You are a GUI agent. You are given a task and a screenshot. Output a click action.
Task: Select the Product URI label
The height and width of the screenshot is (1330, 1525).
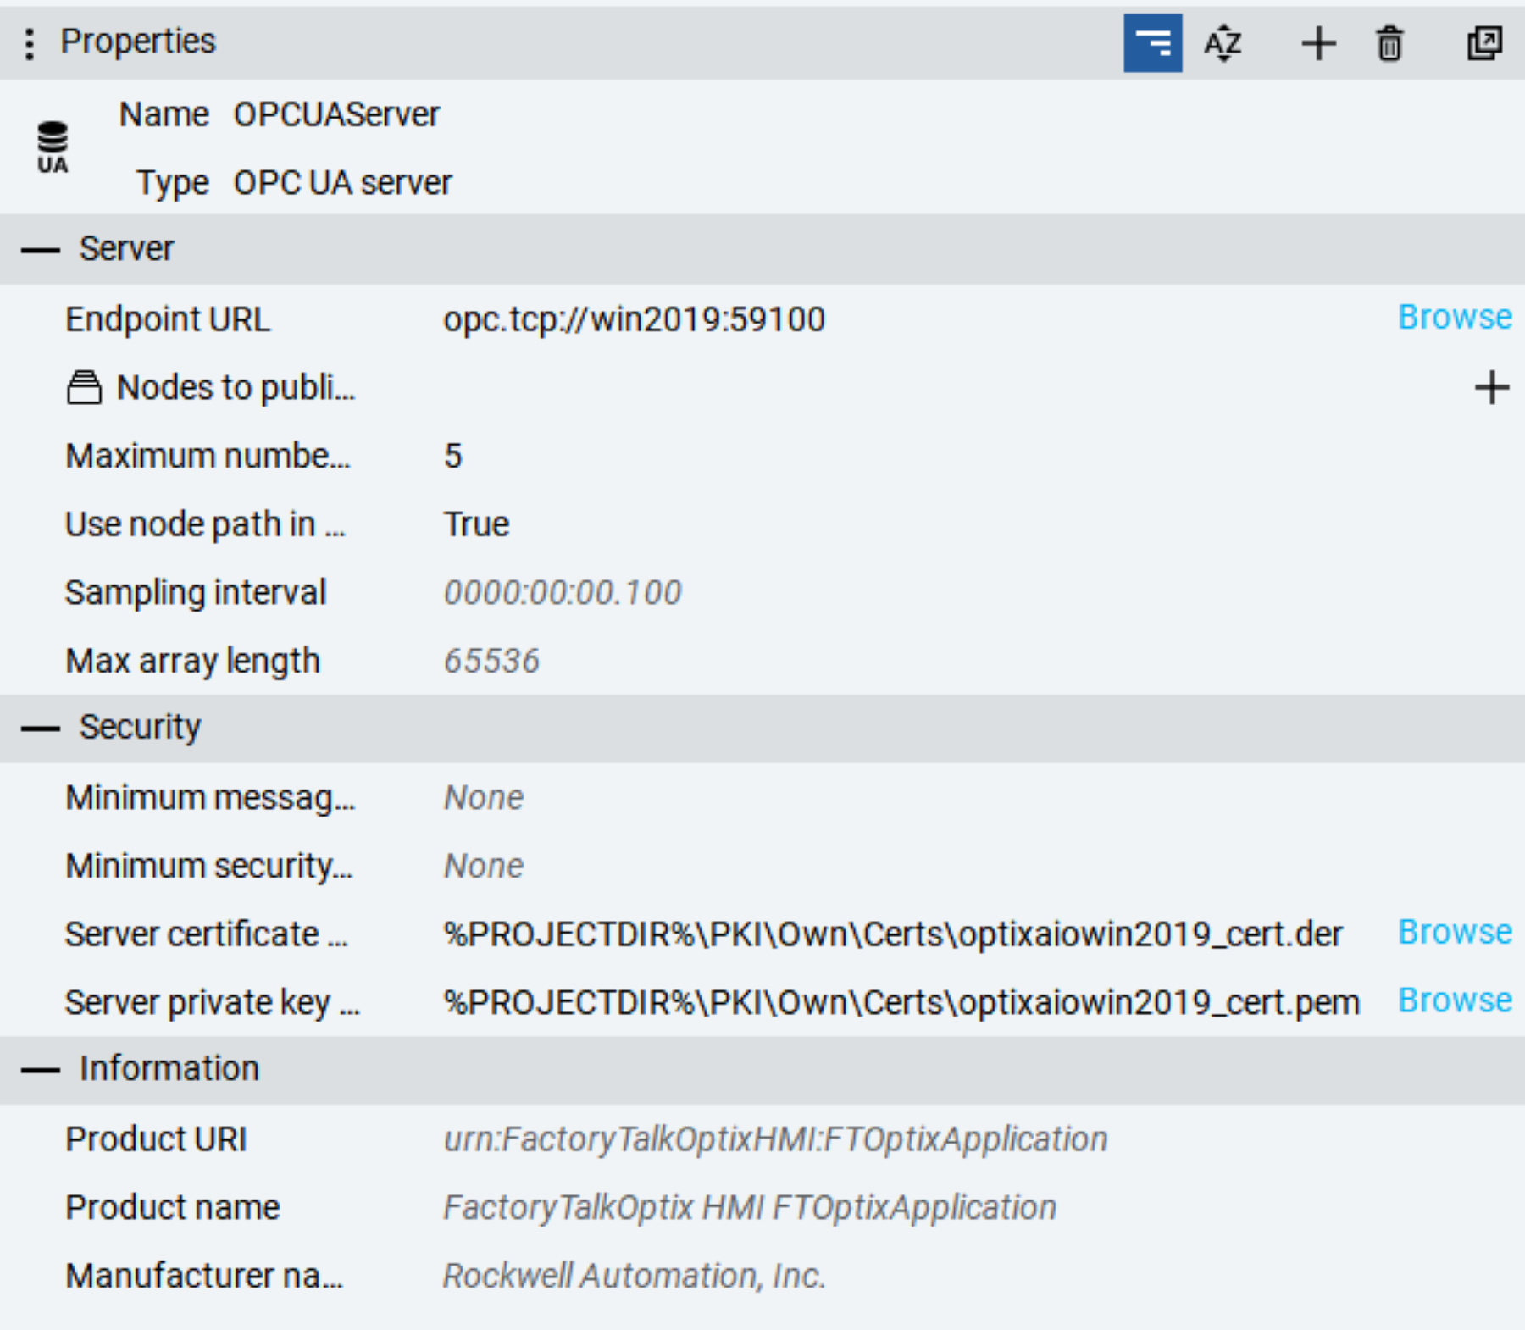(x=156, y=1139)
